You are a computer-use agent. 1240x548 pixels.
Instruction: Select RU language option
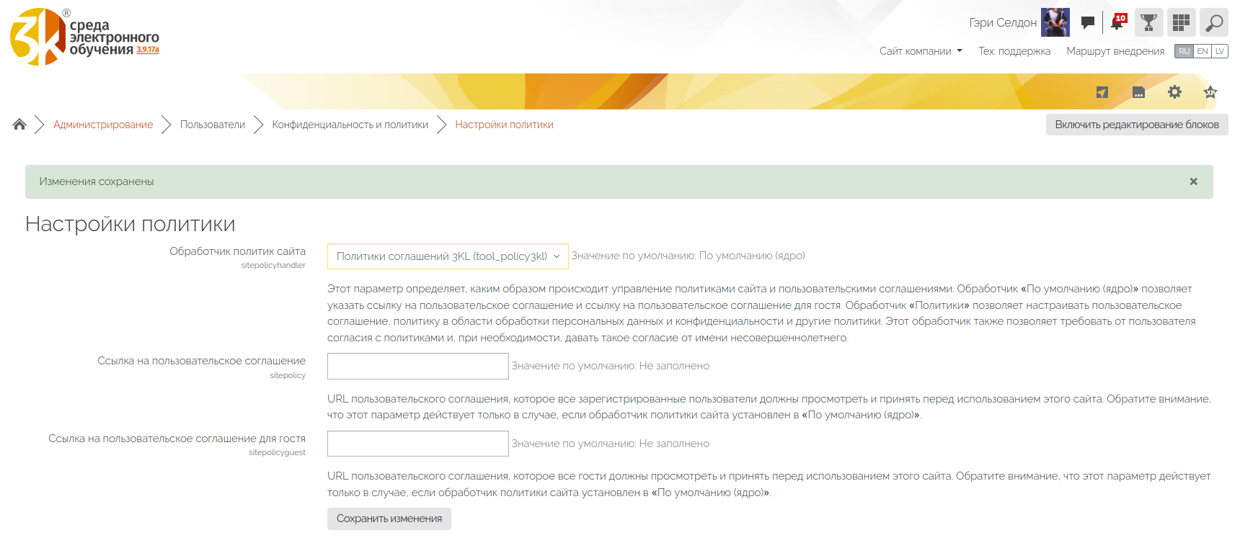click(x=1184, y=51)
